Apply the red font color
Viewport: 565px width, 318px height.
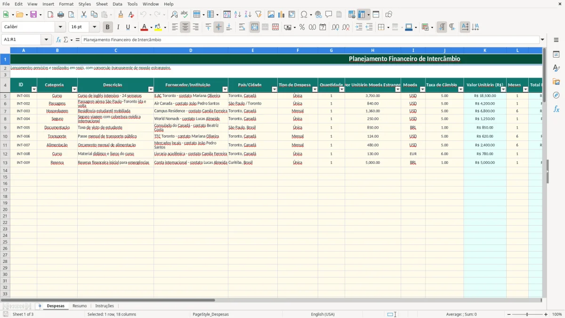coord(144,27)
